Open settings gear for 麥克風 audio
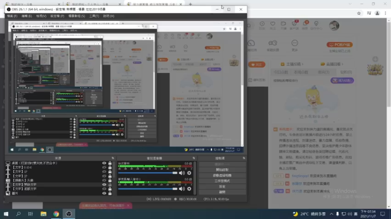 (x=189, y=189)
